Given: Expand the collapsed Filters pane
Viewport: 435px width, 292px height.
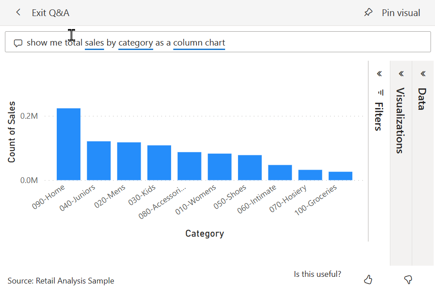Looking at the screenshot, I should (x=379, y=74).
